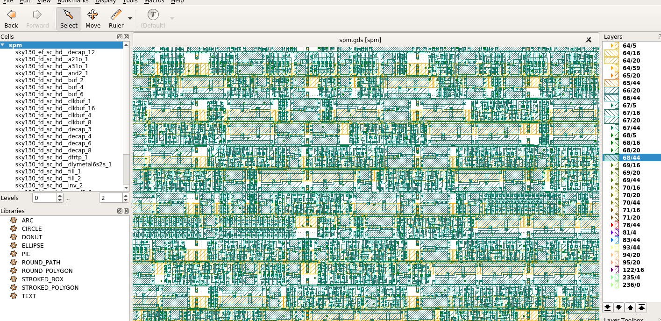This screenshot has height=321, width=661.
Task: Select cell sky130_fd_sc_hd__dfrtp_1
Action: coord(51,157)
